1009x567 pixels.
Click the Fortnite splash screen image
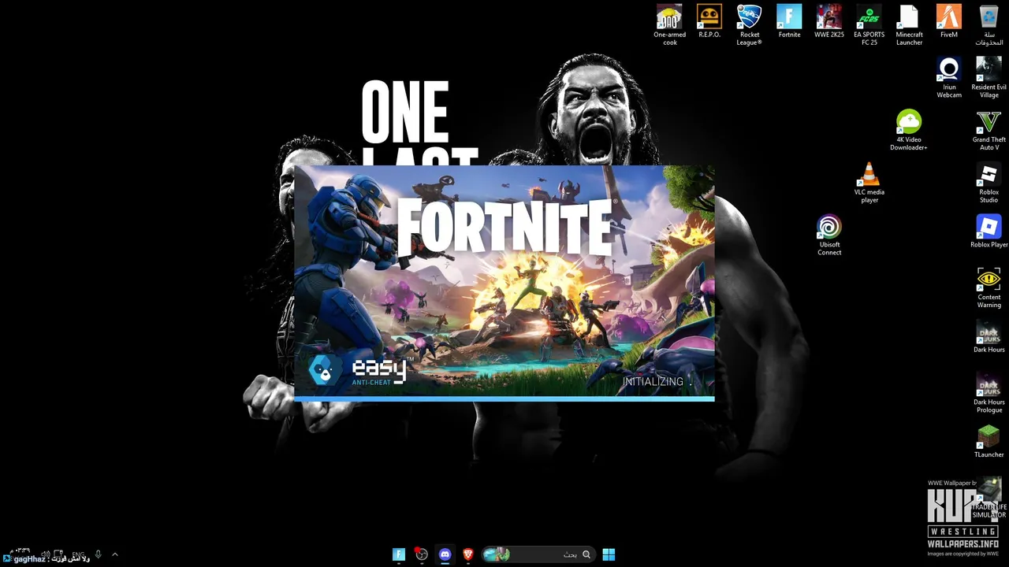(504, 282)
